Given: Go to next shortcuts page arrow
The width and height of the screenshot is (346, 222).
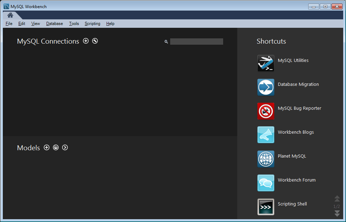Looking at the screenshot, I should point(337,213).
